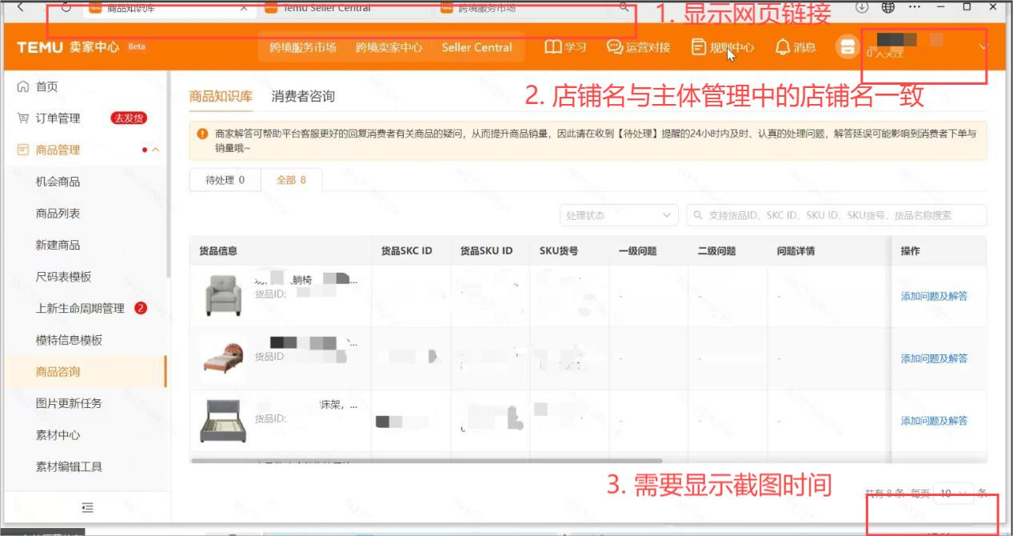The image size is (1013, 536).
Task: Open 素材编辑工具 in sidebar
Action: (x=69, y=466)
